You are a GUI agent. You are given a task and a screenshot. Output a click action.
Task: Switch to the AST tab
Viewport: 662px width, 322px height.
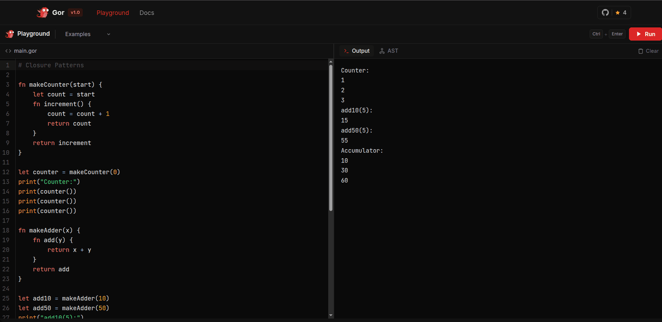coord(389,51)
